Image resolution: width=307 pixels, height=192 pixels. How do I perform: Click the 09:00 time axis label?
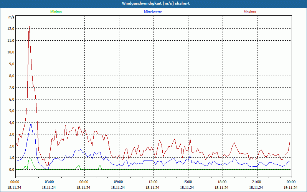pyautogui.click(x=119, y=182)
